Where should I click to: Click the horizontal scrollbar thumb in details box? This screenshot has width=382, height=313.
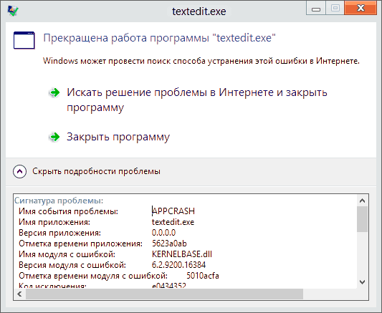coord(164,294)
